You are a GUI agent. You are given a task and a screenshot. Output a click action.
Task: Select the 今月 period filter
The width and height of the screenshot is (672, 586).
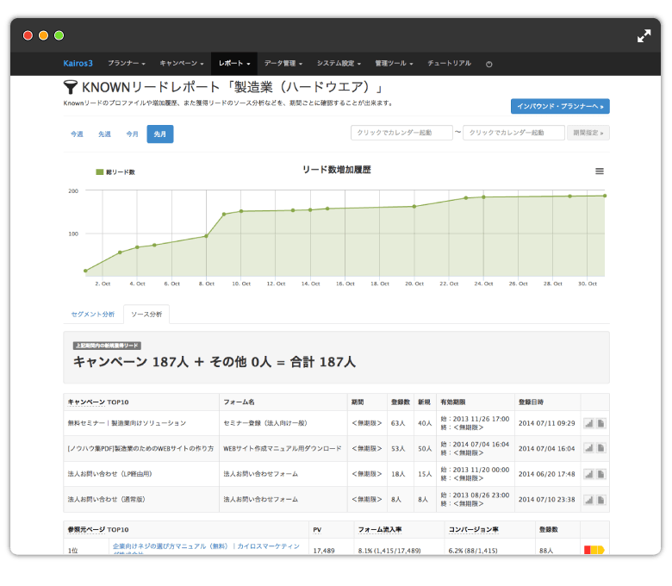click(132, 134)
